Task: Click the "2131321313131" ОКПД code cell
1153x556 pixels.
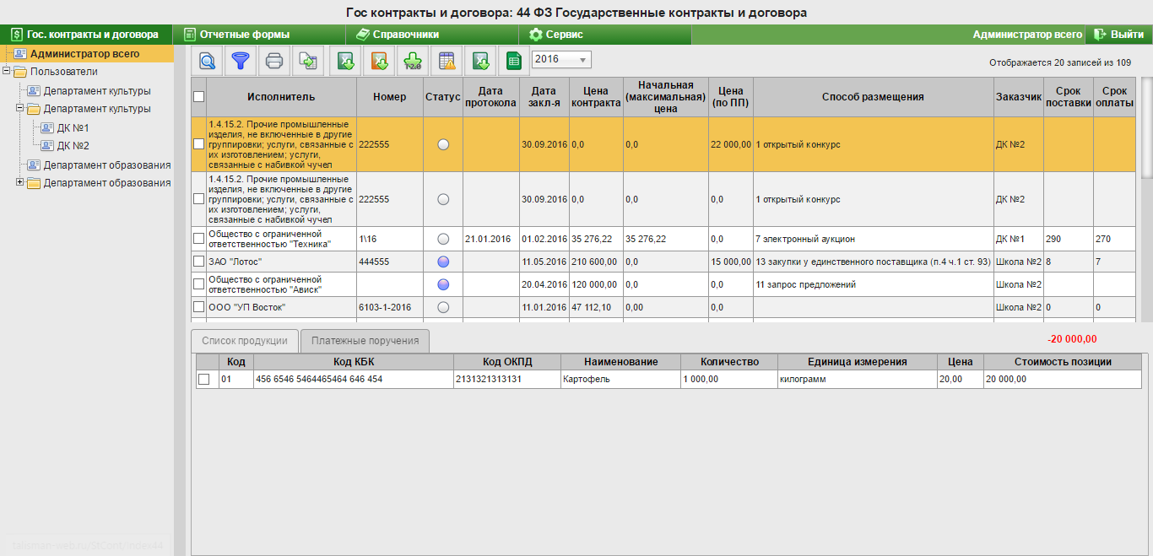Action: pyautogui.click(x=506, y=380)
